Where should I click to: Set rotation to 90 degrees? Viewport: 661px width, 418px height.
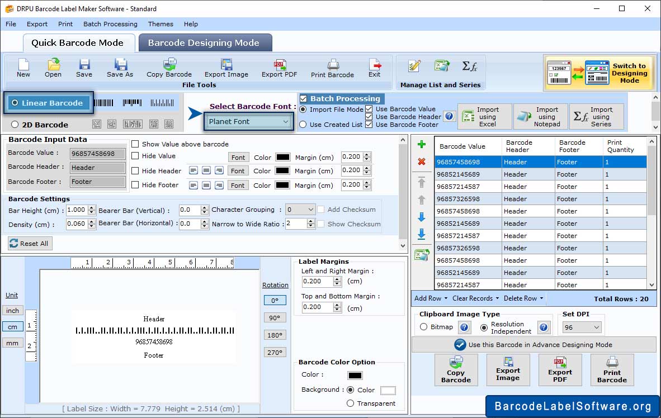(x=275, y=318)
